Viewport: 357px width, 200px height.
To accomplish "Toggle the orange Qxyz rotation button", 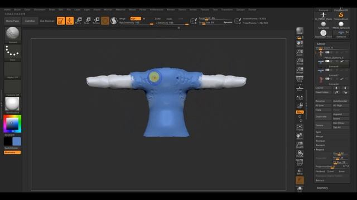I will (300, 112).
